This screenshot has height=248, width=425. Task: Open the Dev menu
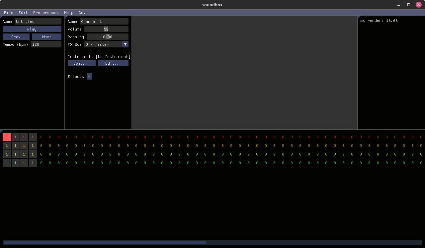[82, 13]
